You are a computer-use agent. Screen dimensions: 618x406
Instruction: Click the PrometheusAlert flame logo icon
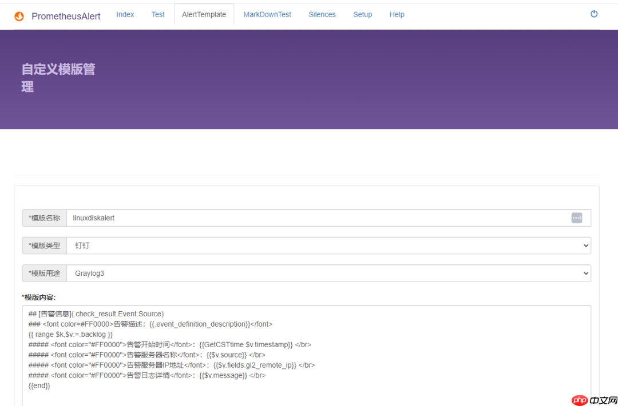18,16
